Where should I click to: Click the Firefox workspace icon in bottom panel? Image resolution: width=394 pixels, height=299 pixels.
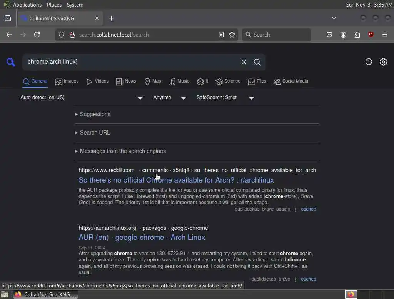pyautogui.click(x=351, y=294)
